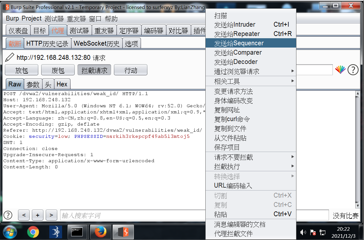Open 代理拦截文件 menu entry
This screenshot has width=364, height=240.
pyautogui.click(x=251, y=234)
